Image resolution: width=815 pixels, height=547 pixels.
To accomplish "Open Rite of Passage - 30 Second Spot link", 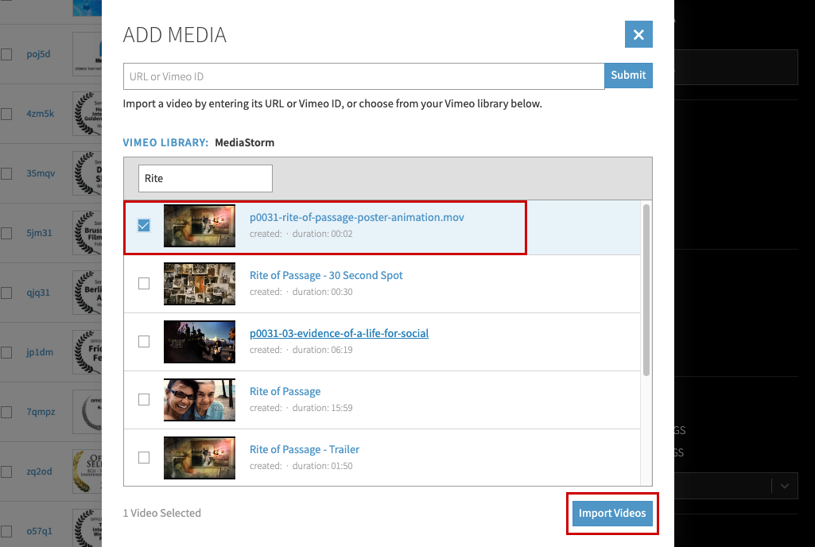I will pyautogui.click(x=326, y=275).
